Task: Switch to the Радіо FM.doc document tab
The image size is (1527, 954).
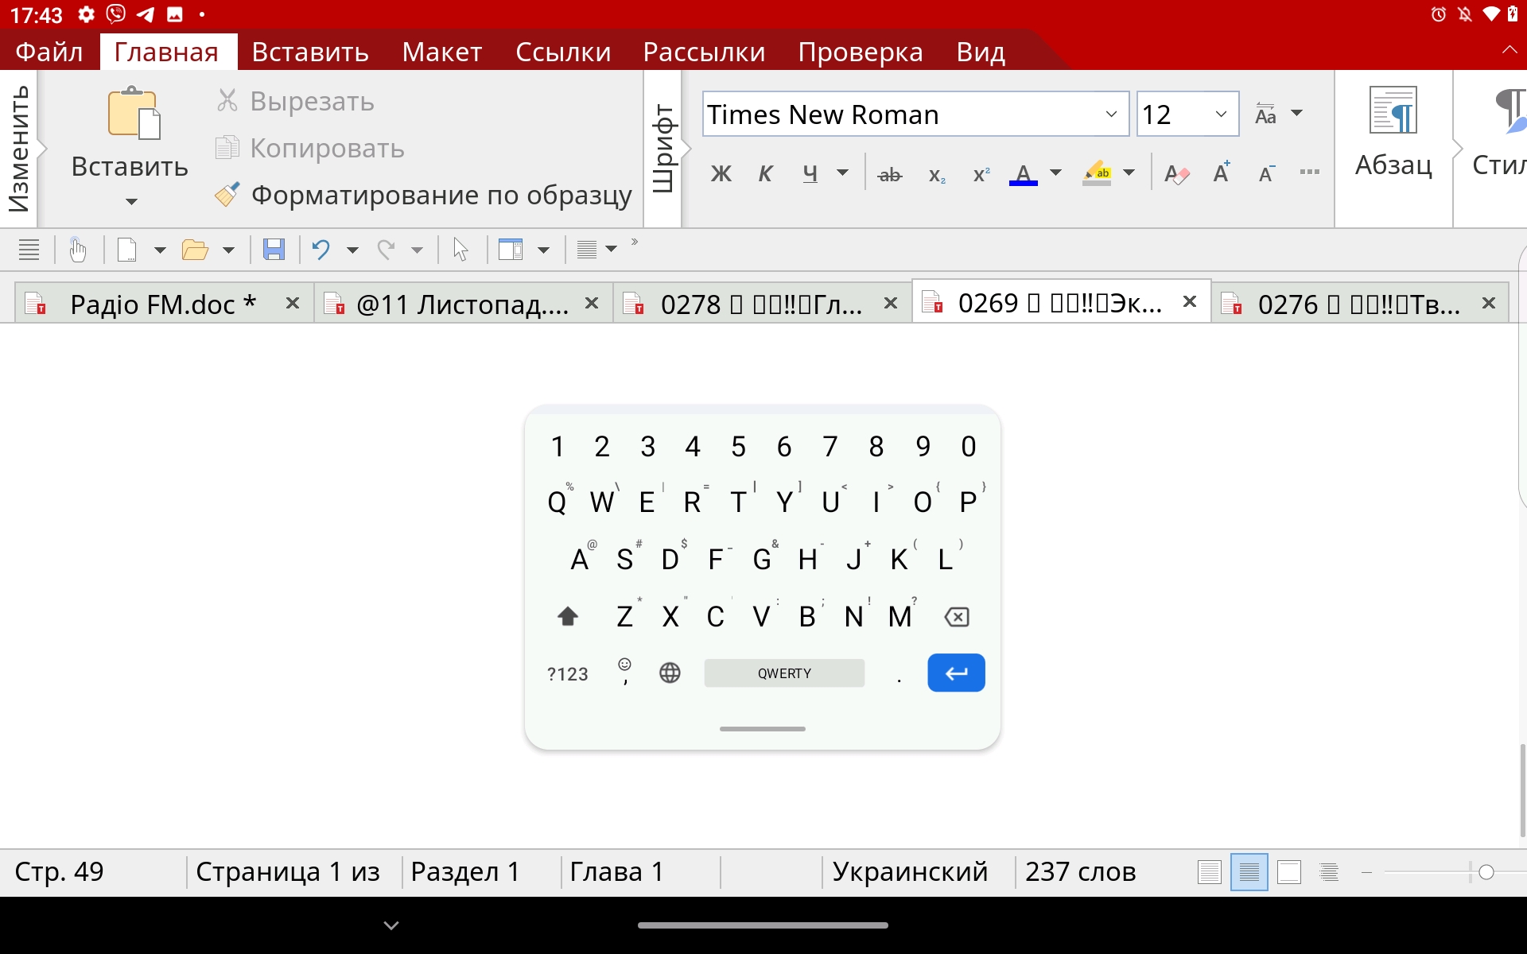Action: pos(163,304)
